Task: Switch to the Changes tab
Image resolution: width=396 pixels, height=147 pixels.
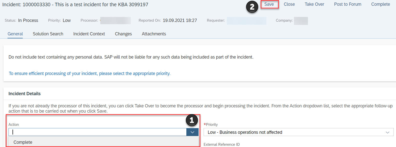Action: pyautogui.click(x=123, y=34)
